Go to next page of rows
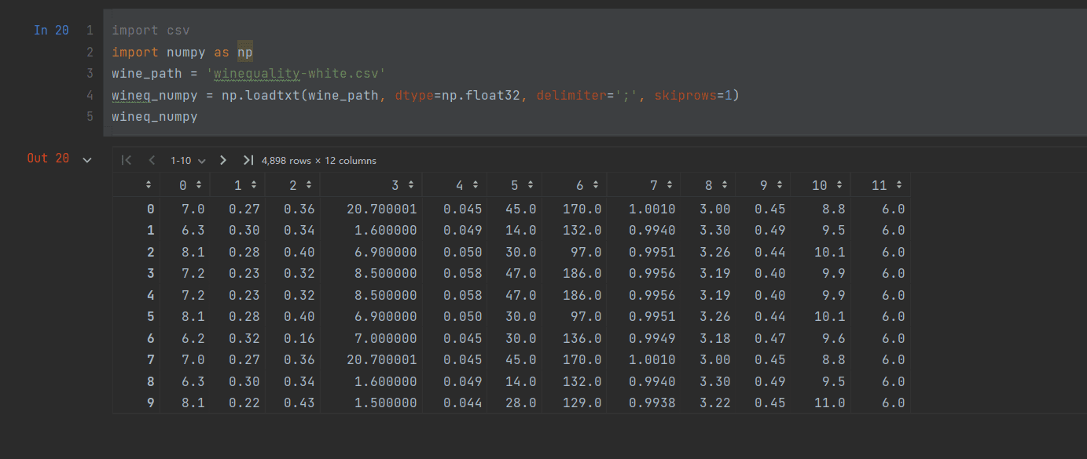1087x459 pixels. point(223,160)
